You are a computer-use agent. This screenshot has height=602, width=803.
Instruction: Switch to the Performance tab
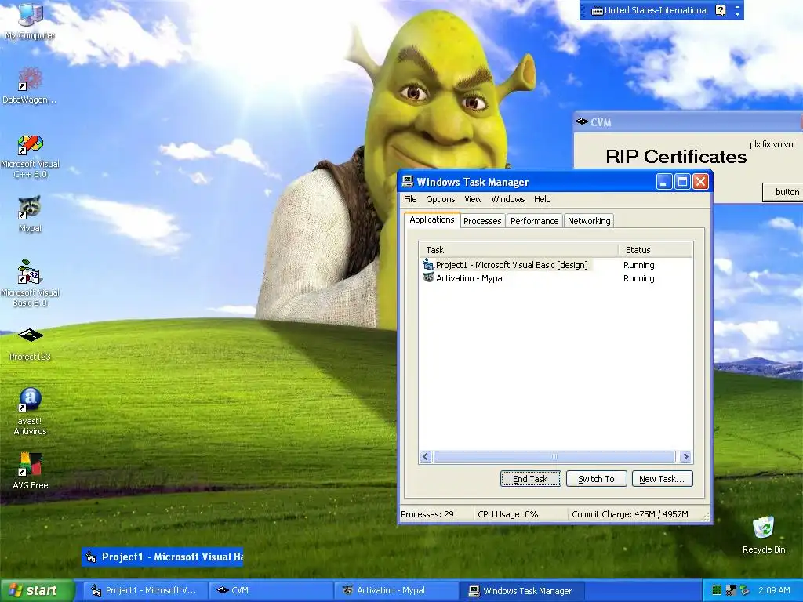pyautogui.click(x=534, y=221)
